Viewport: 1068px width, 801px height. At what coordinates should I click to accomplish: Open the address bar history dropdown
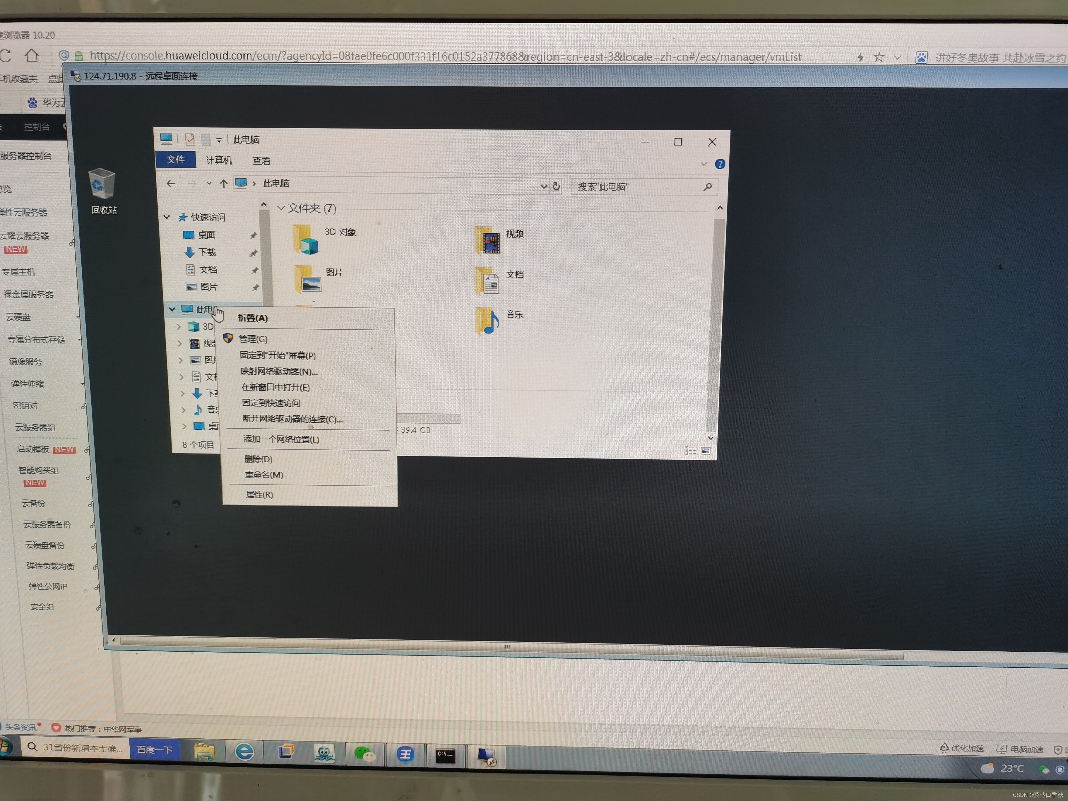(x=544, y=186)
